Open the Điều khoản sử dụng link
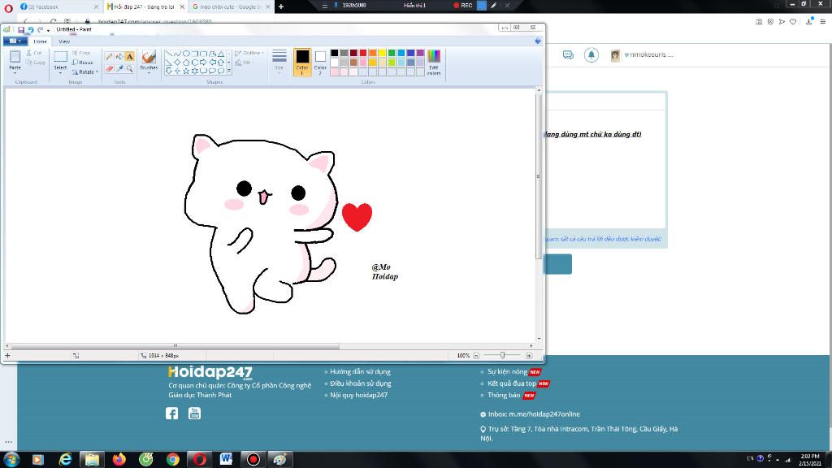Image resolution: width=832 pixels, height=468 pixels. (x=360, y=383)
